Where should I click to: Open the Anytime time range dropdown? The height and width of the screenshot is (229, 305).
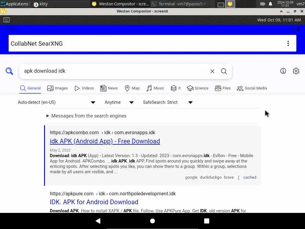[119, 103]
